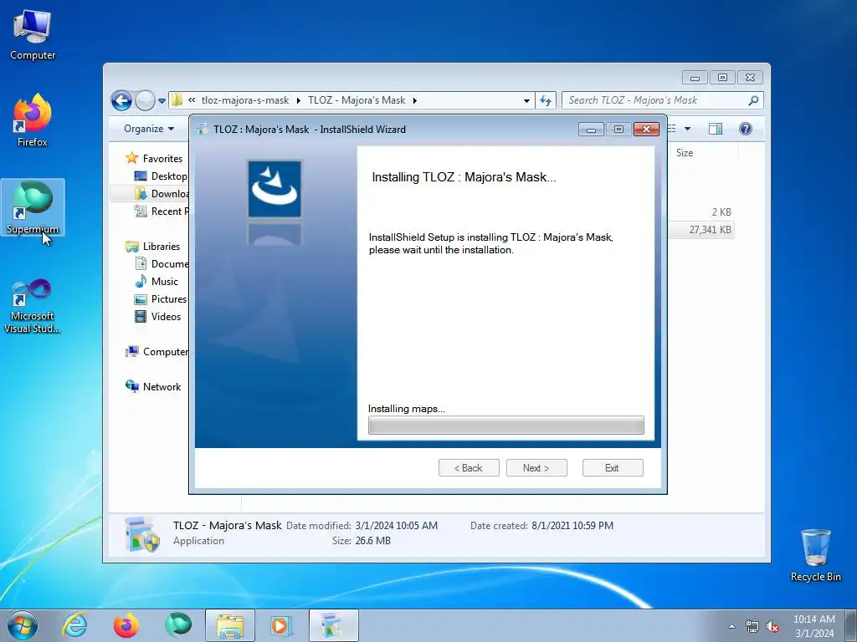Click Date created value 8/1/2021 10:59 PM
The height and width of the screenshot is (642, 857).
tap(572, 526)
